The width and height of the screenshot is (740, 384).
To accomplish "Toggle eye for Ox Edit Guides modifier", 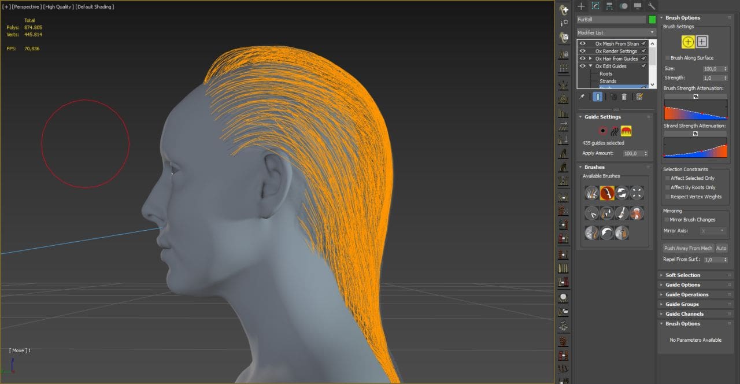I will [x=583, y=66].
